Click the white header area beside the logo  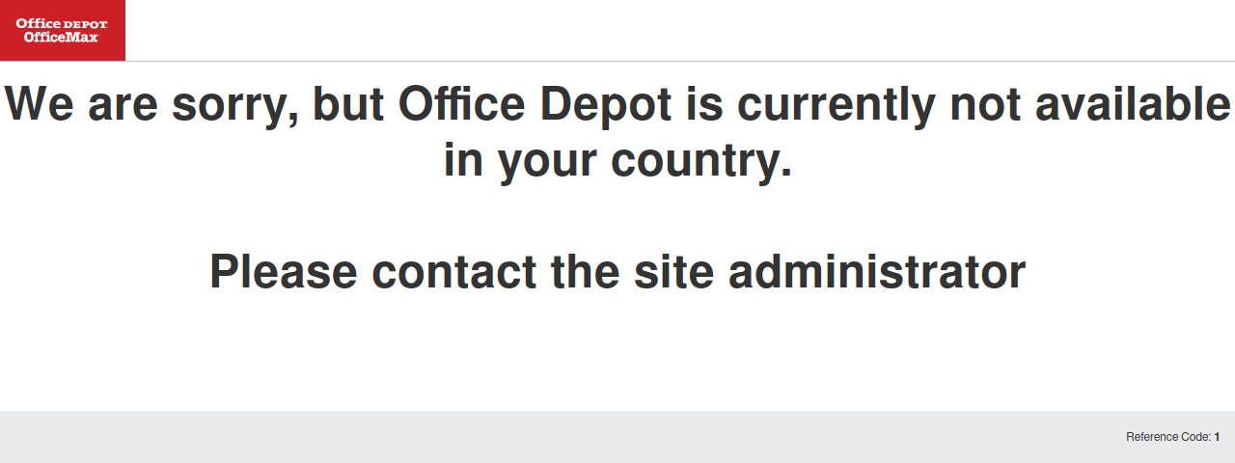tap(675, 30)
